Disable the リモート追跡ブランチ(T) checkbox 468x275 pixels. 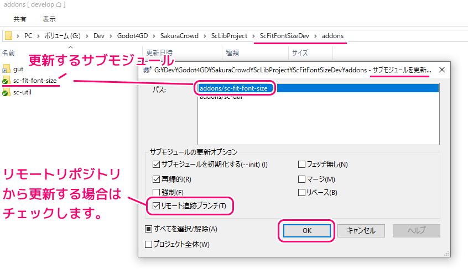coord(155,206)
